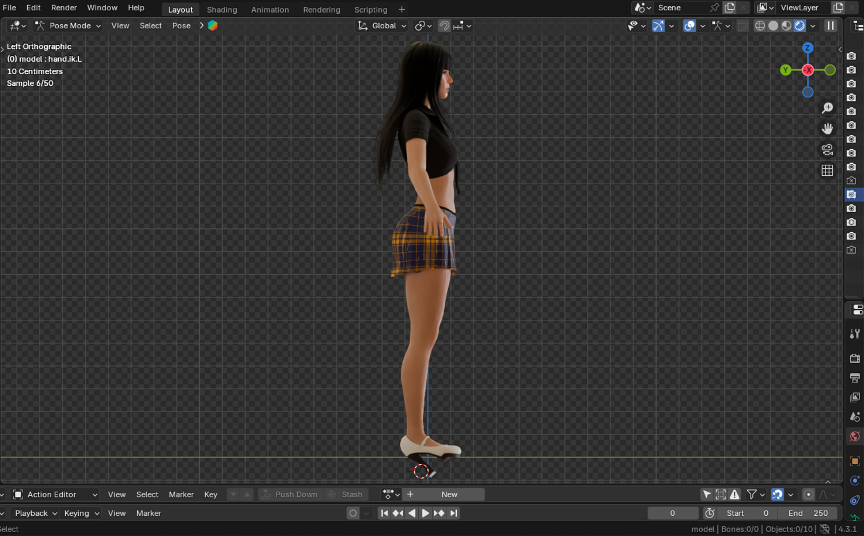Select rendered viewport shading
The width and height of the screenshot is (864, 536).
(x=800, y=25)
